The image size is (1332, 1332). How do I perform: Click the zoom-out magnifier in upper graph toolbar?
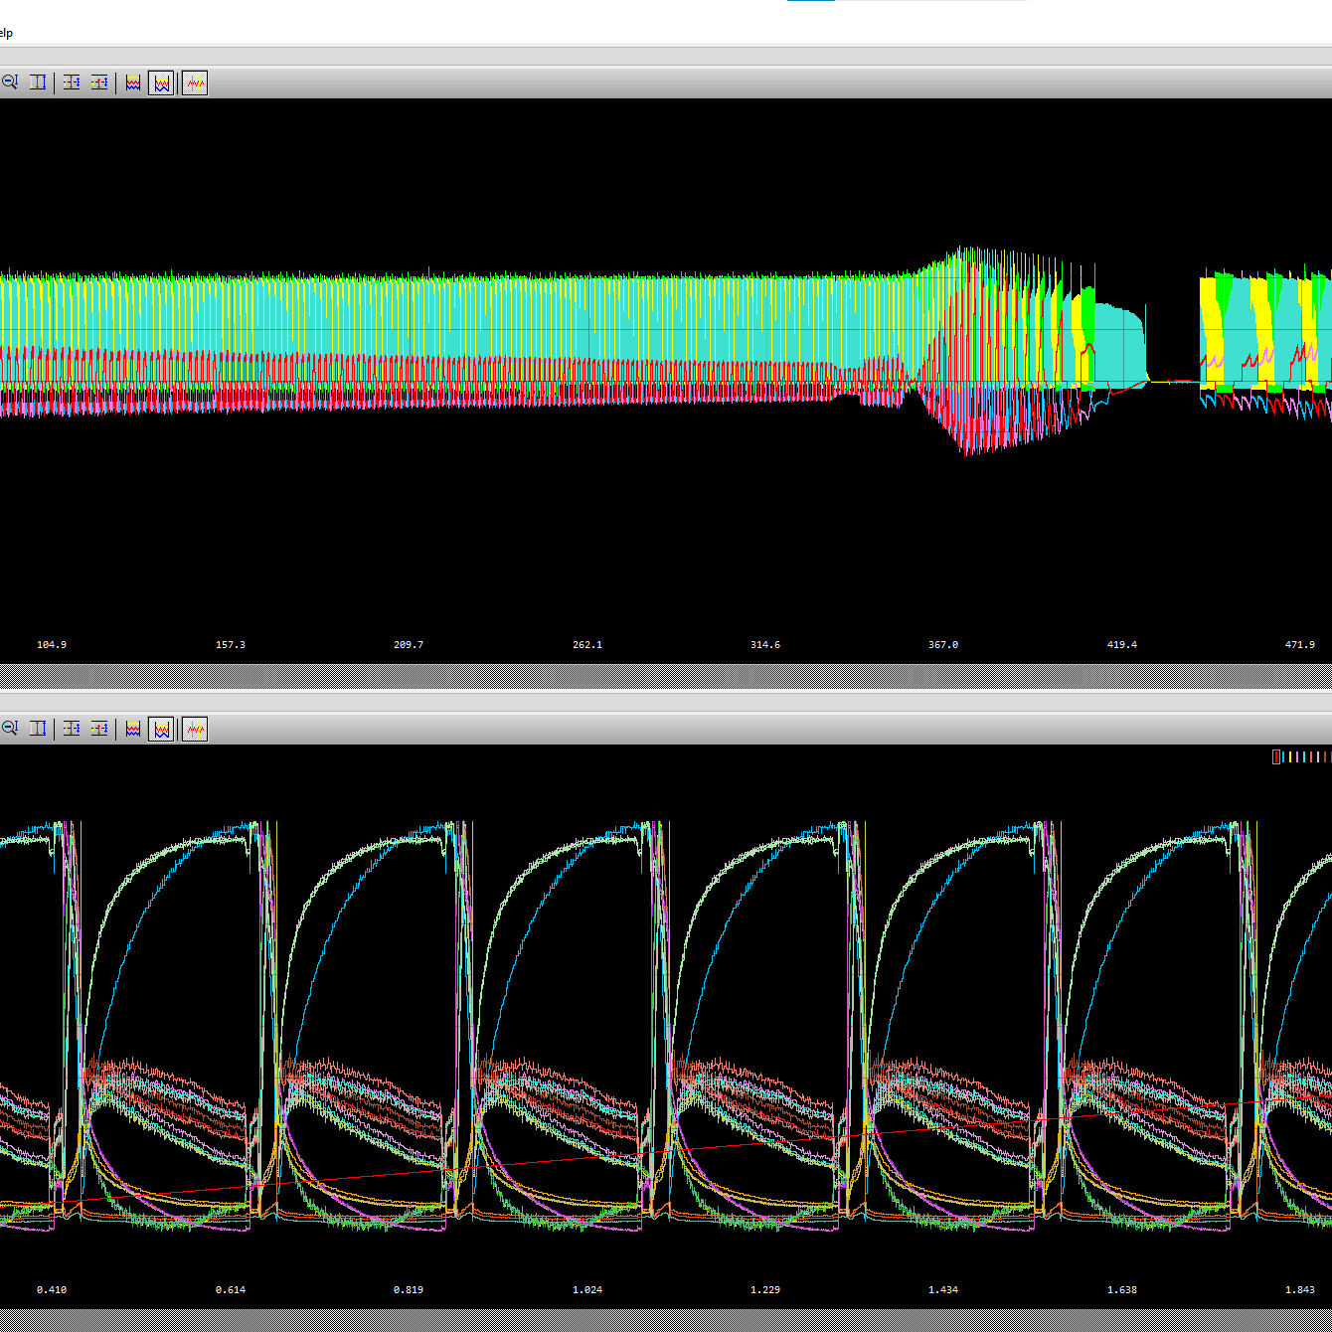[x=10, y=83]
